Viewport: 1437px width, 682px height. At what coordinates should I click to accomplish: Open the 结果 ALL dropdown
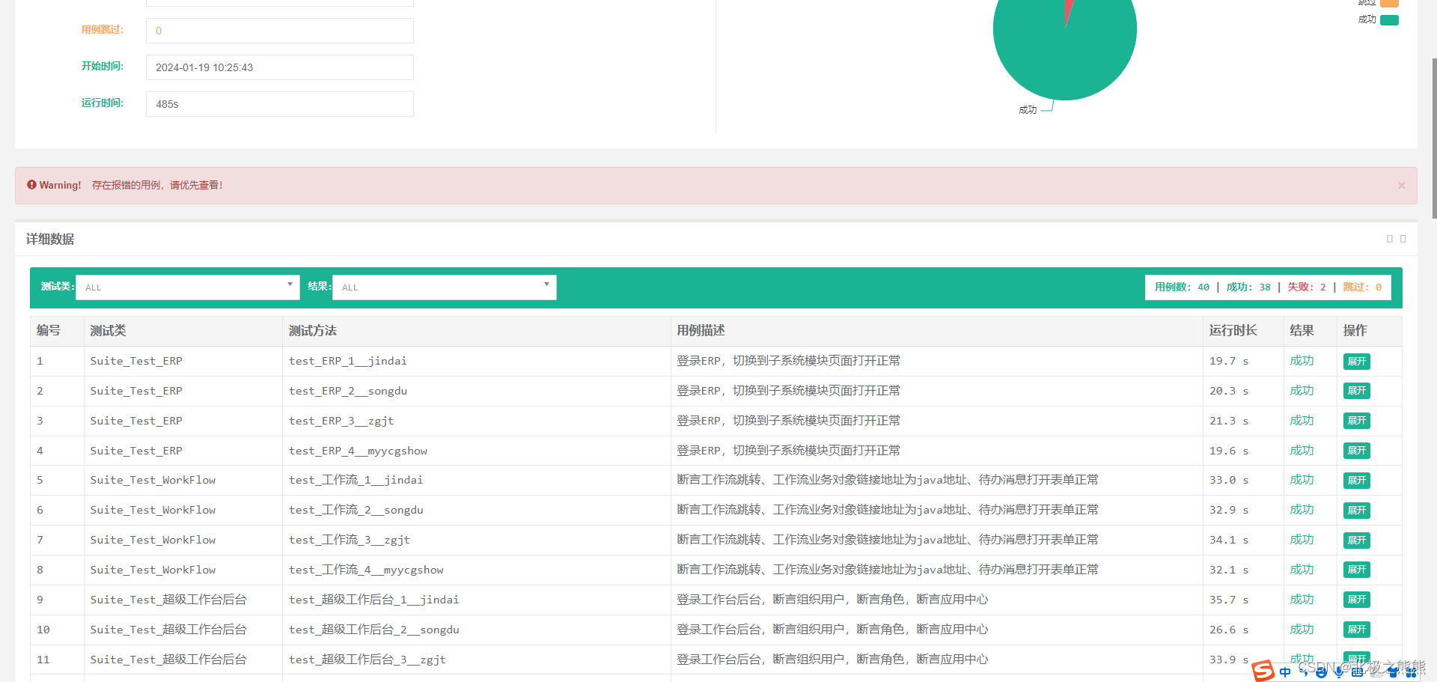pos(444,287)
